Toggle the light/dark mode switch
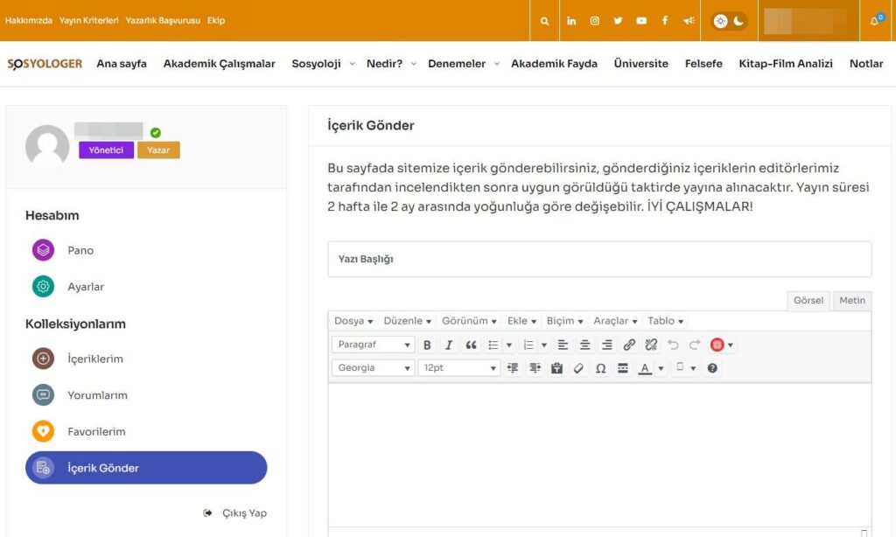896x537 pixels. coord(729,21)
